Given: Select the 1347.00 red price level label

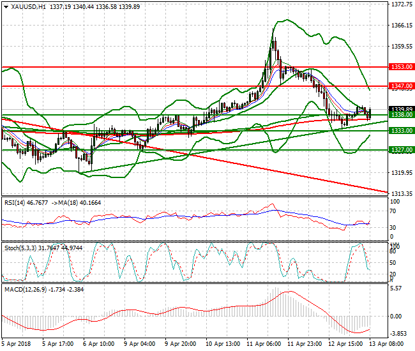Looking at the screenshot, I should 402,86.
